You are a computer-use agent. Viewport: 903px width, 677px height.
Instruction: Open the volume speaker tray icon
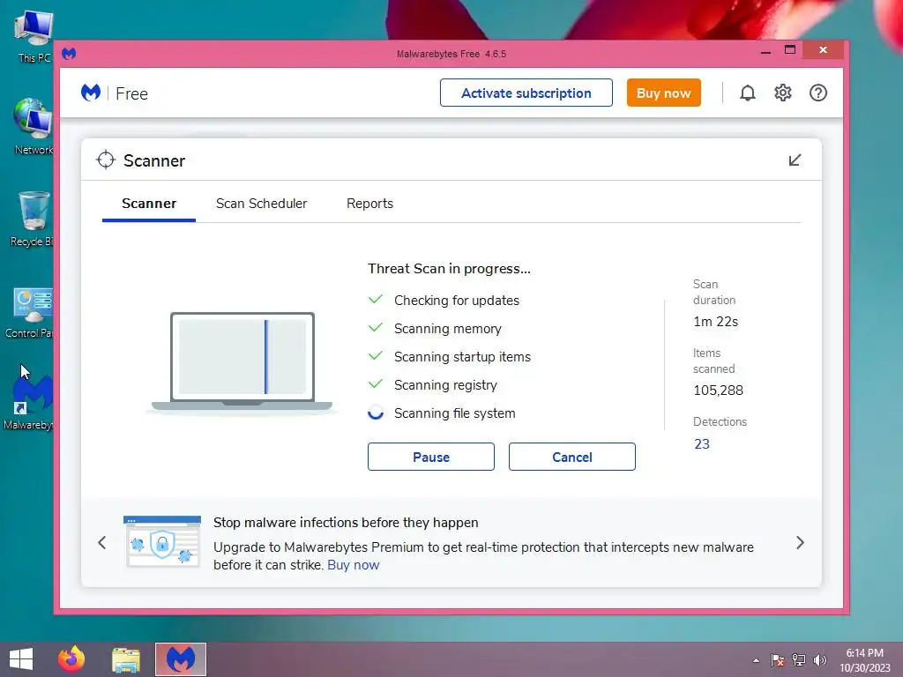820,660
